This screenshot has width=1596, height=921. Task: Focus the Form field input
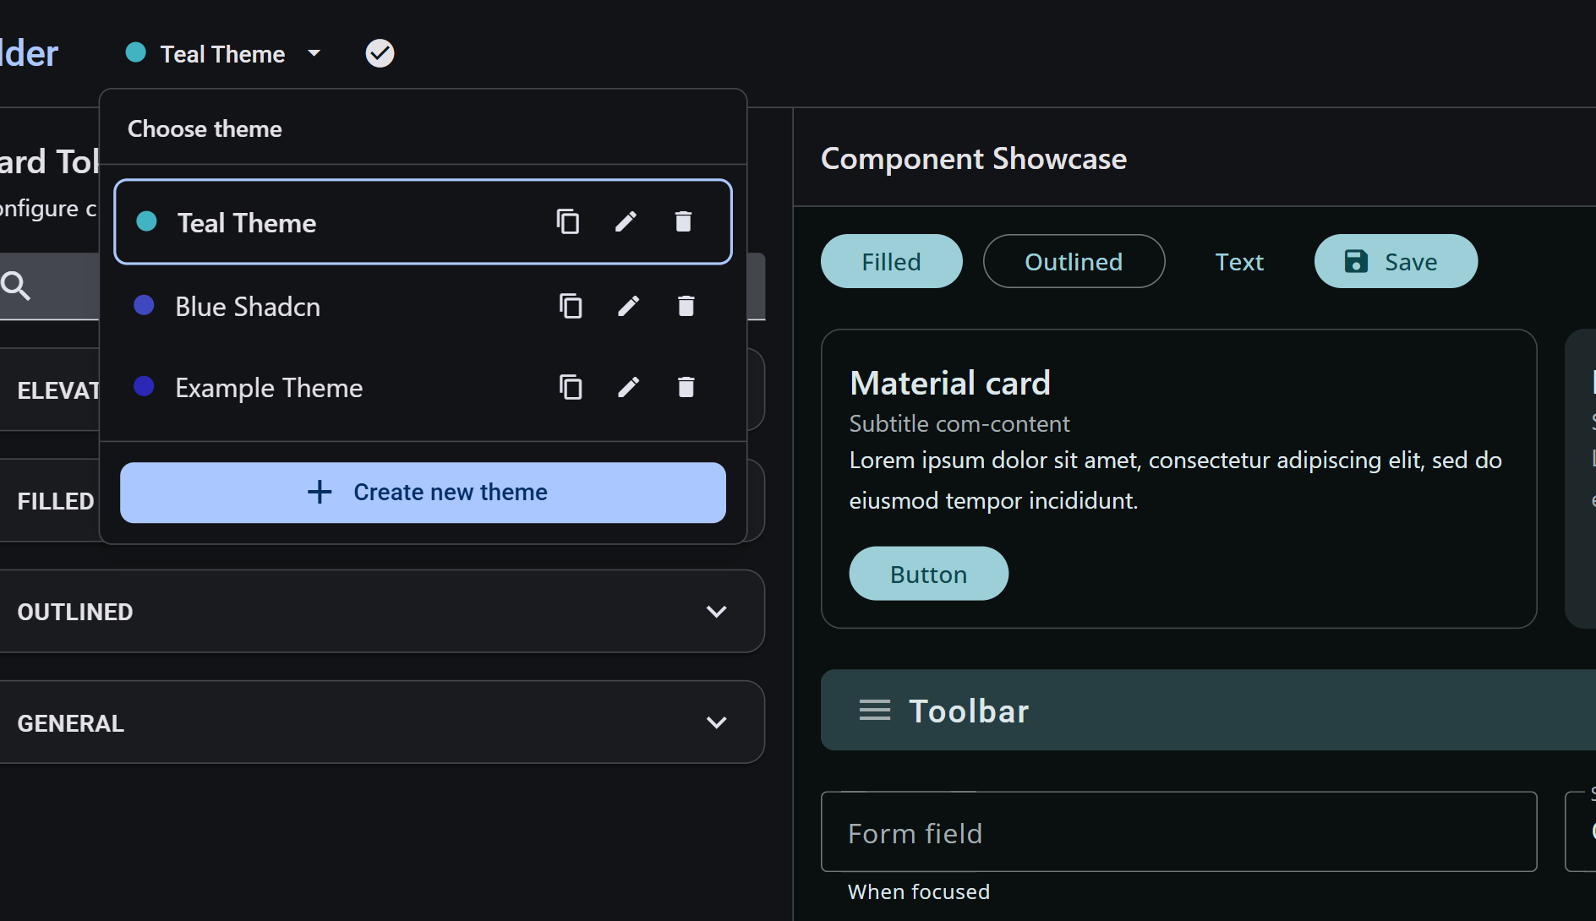tap(1178, 832)
